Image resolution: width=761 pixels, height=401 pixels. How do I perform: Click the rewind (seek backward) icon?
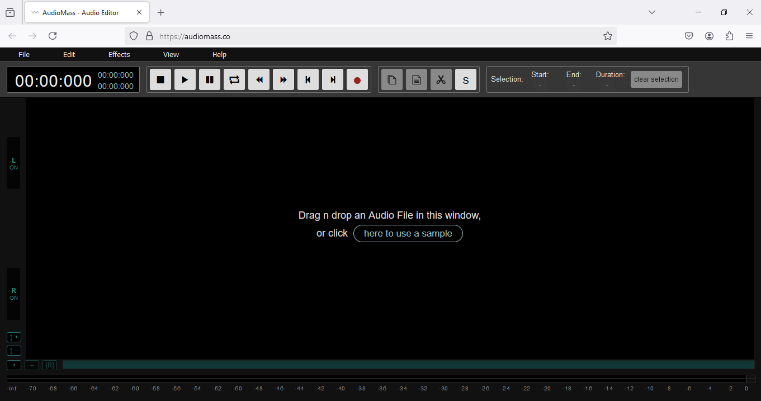coord(259,79)
